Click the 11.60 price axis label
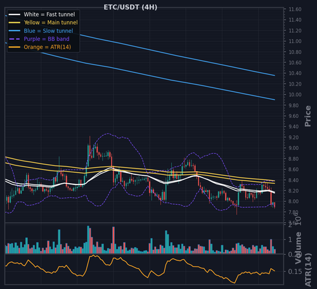 [295, 10]
